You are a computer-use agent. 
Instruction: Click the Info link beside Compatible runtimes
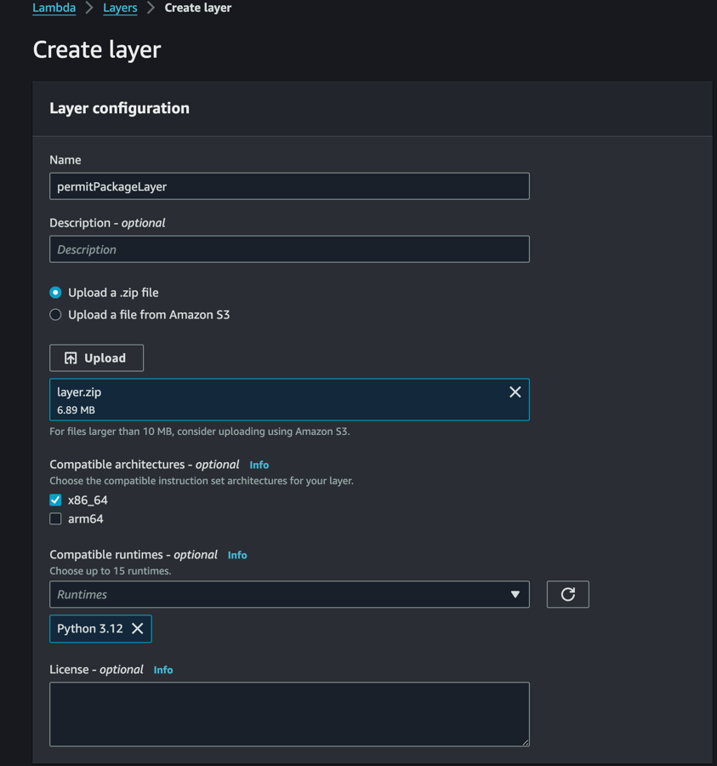(236, 554)
